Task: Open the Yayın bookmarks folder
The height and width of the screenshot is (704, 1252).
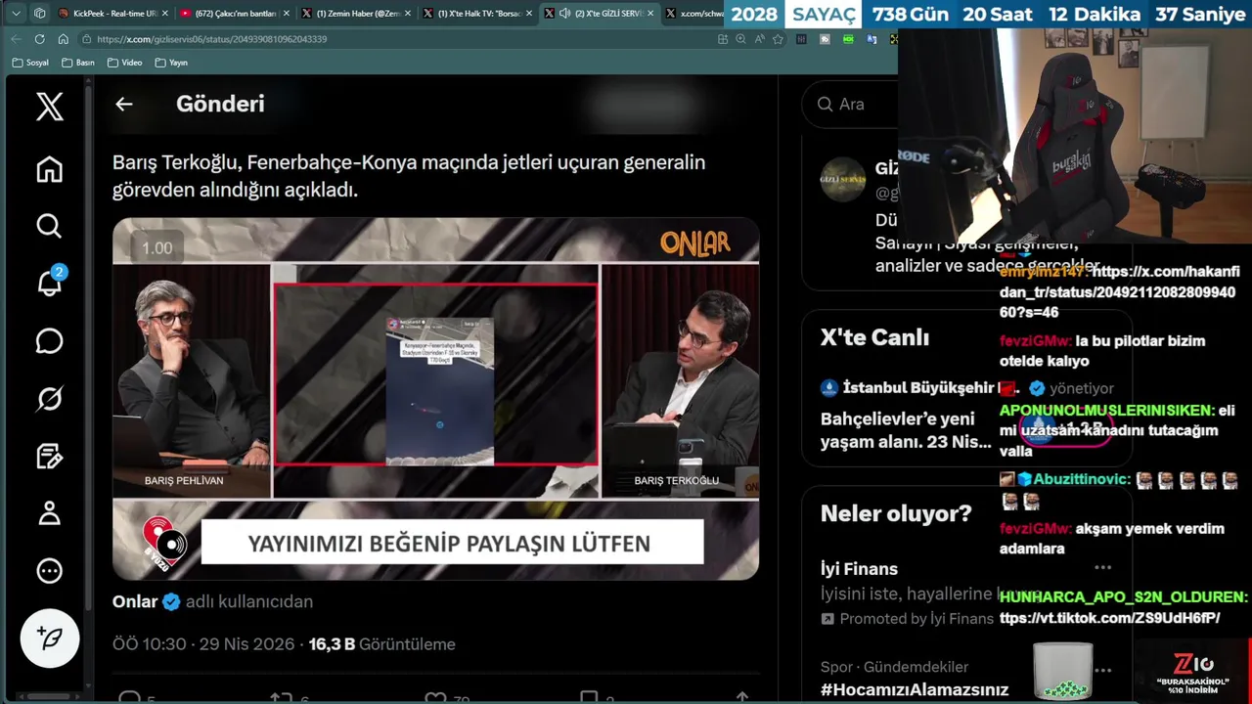Action: tap(170, 63)
